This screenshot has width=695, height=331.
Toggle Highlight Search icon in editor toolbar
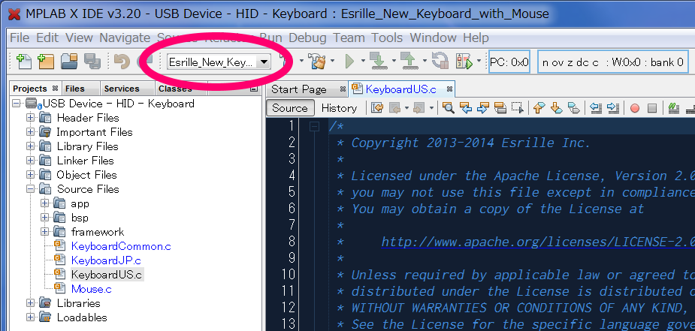[500, 108]
